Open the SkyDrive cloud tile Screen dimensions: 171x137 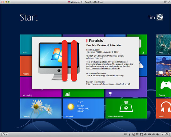(x=143, y=66)
